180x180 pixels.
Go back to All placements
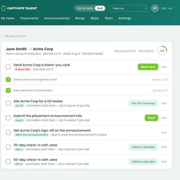tap(13, 36)
